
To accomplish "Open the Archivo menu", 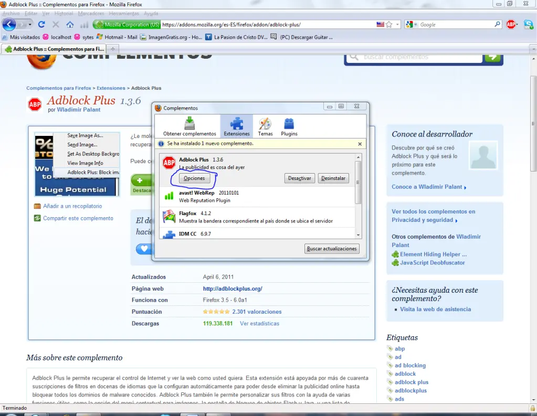I will [11, 13].
